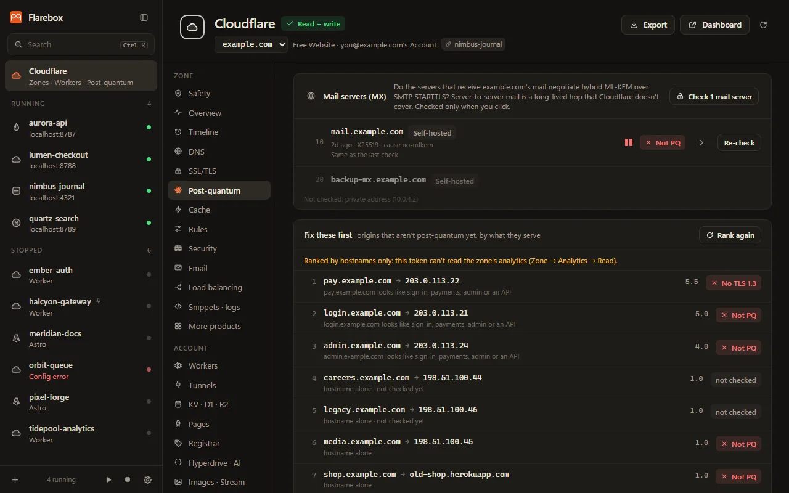Open the nimbus-journal project
This screenshot has height=493, width=789.
[81, 192]
